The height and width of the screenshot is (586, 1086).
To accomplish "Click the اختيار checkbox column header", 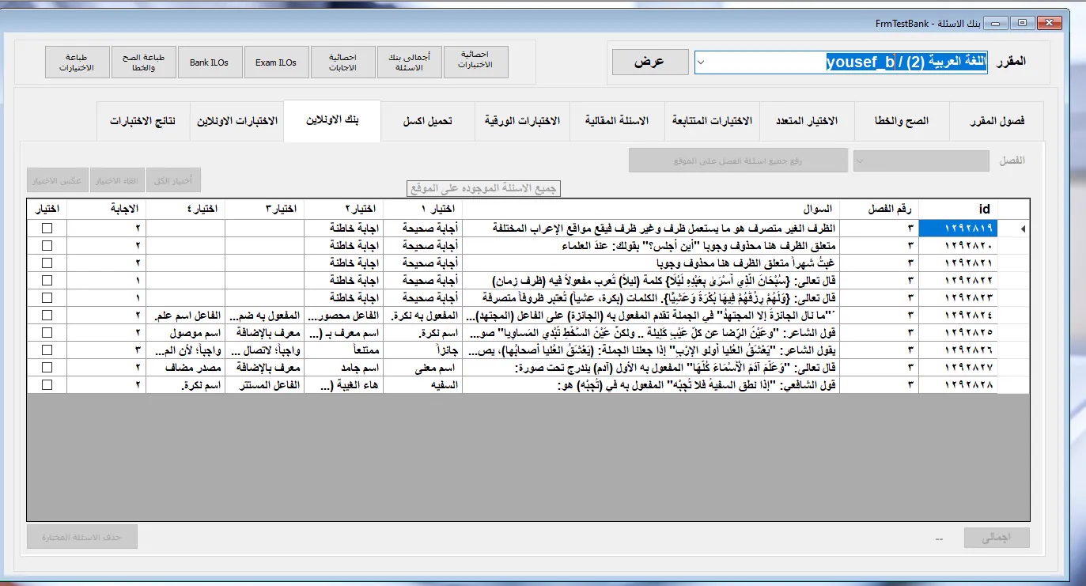I will pos(47,209).
